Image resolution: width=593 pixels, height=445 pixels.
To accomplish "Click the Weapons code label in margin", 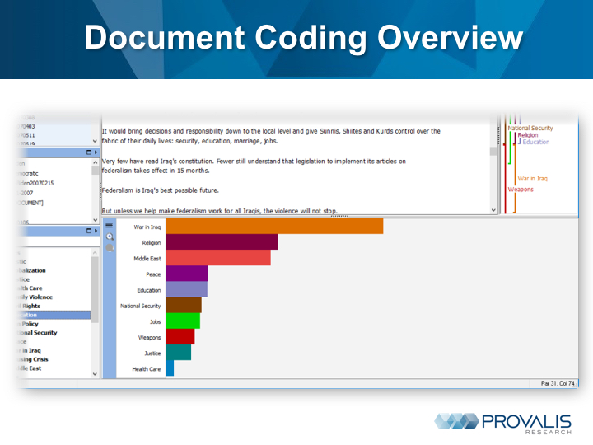I will click(521, 190).
